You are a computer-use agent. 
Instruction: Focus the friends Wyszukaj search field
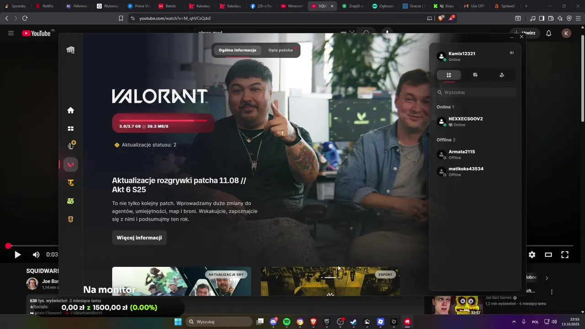pyautogui.click(x=476, y=92)
